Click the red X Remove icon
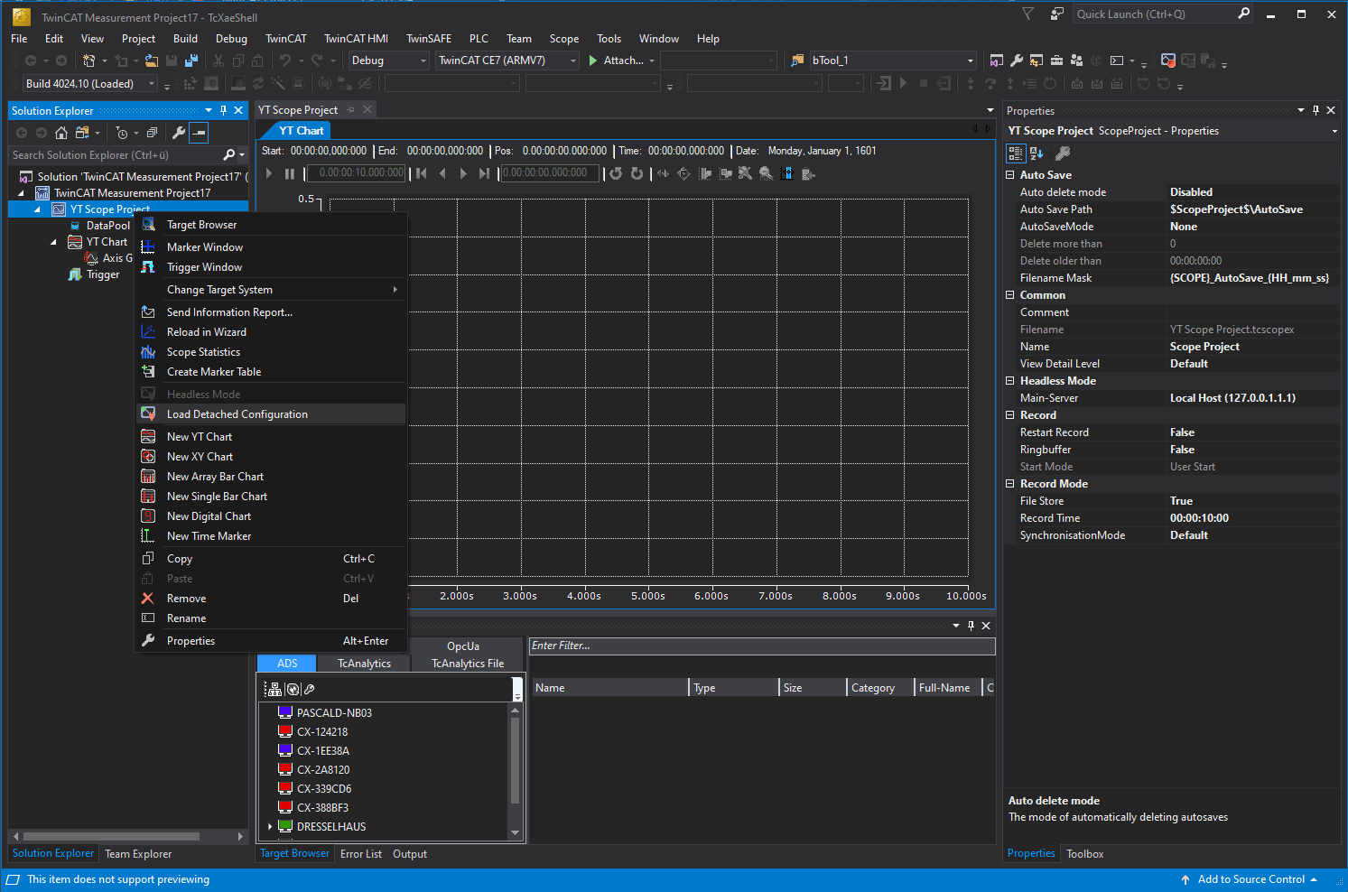This screenshot has height=892, width=1348. coord(148,599)
